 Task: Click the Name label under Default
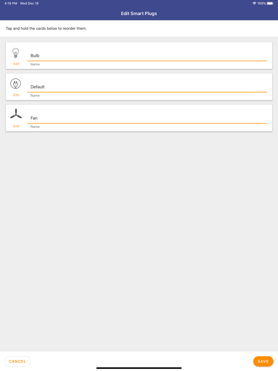pos(35,96)
